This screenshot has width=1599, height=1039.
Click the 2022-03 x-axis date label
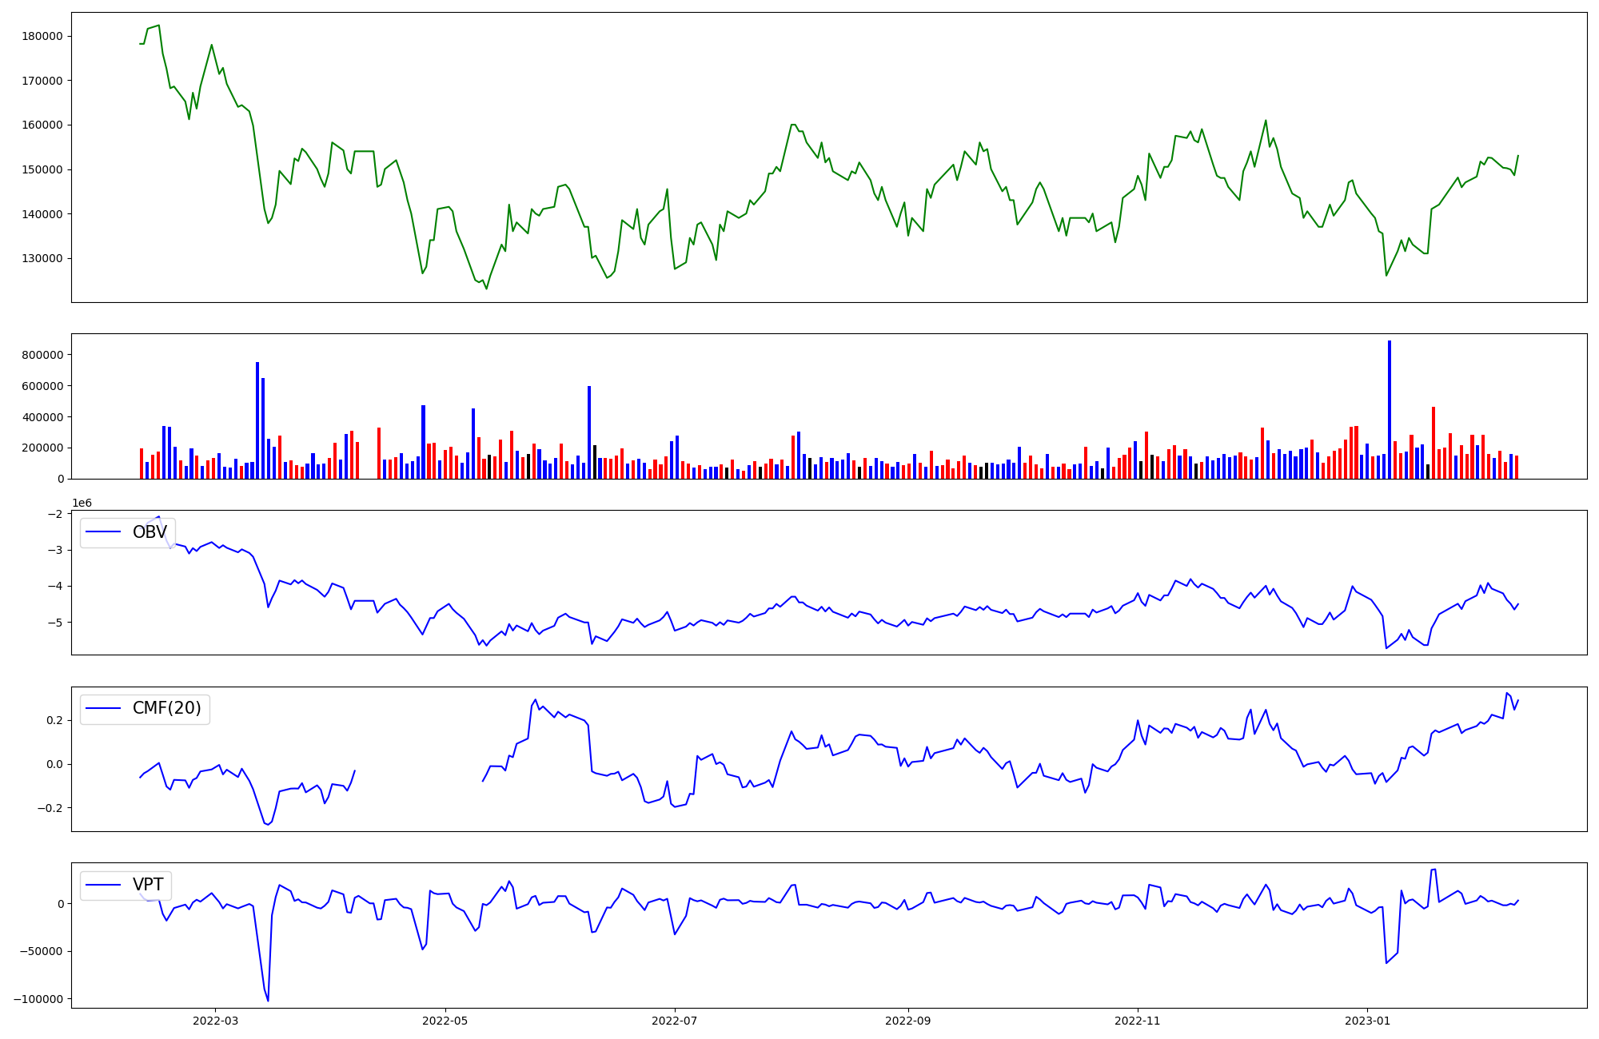[x=215, y=1021]
